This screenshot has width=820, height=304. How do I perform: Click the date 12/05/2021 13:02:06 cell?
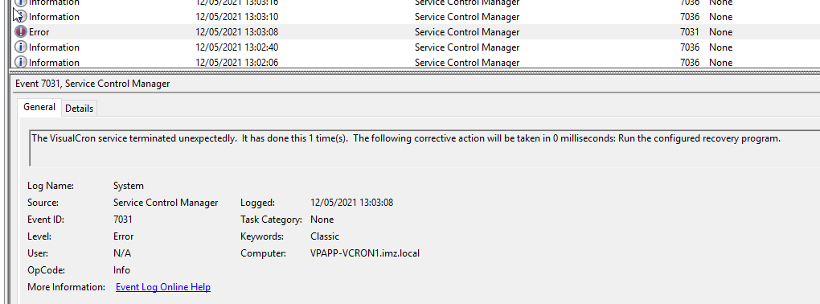237,62
